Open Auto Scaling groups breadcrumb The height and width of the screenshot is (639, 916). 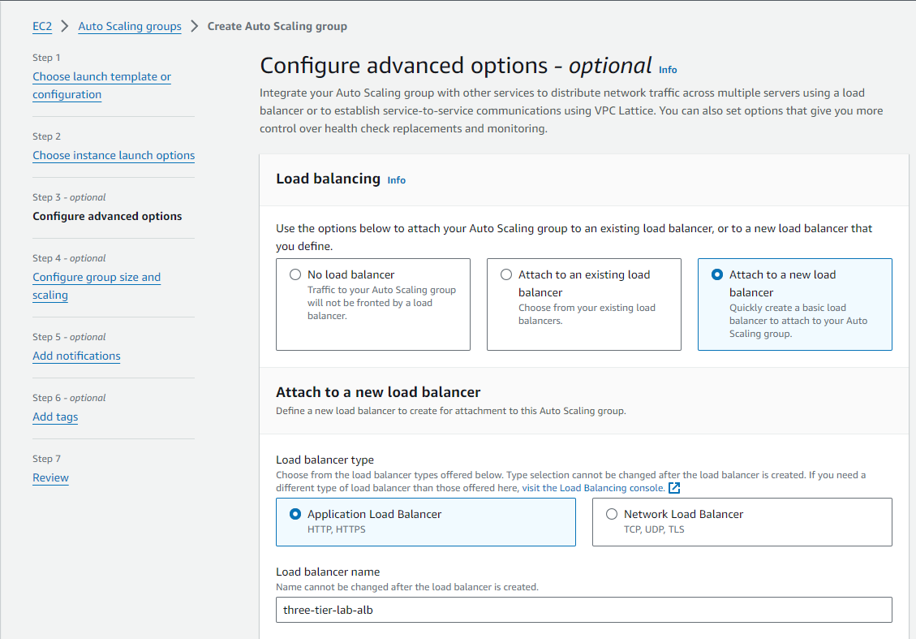pyautogui.click(x=130, y=26)
